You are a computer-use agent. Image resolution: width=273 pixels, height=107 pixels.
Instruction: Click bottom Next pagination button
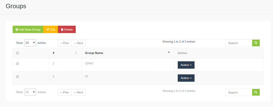[x=78, y=92]
